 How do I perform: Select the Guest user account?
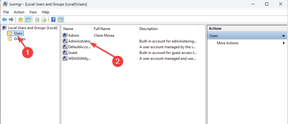(x=72, y=53)
